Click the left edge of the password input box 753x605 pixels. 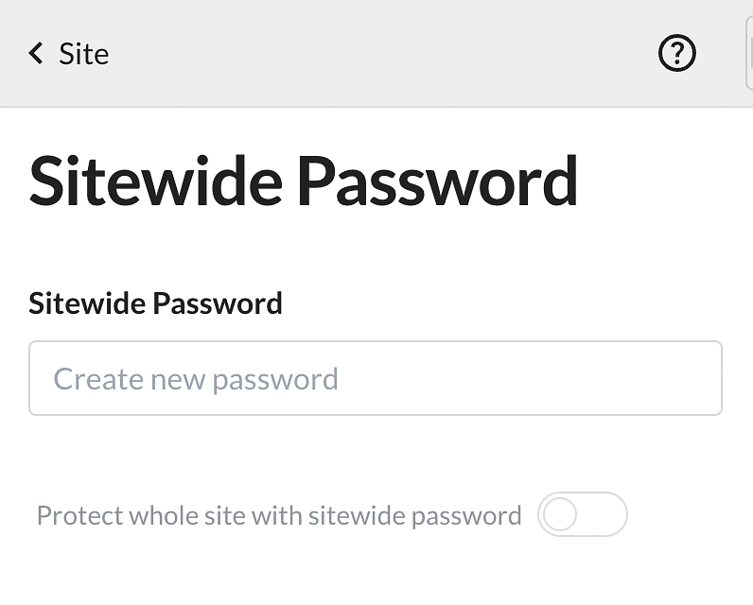point(40,378)
